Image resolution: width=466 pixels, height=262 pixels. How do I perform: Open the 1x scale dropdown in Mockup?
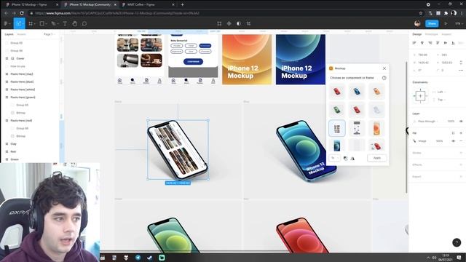click(x=335, y=158)
